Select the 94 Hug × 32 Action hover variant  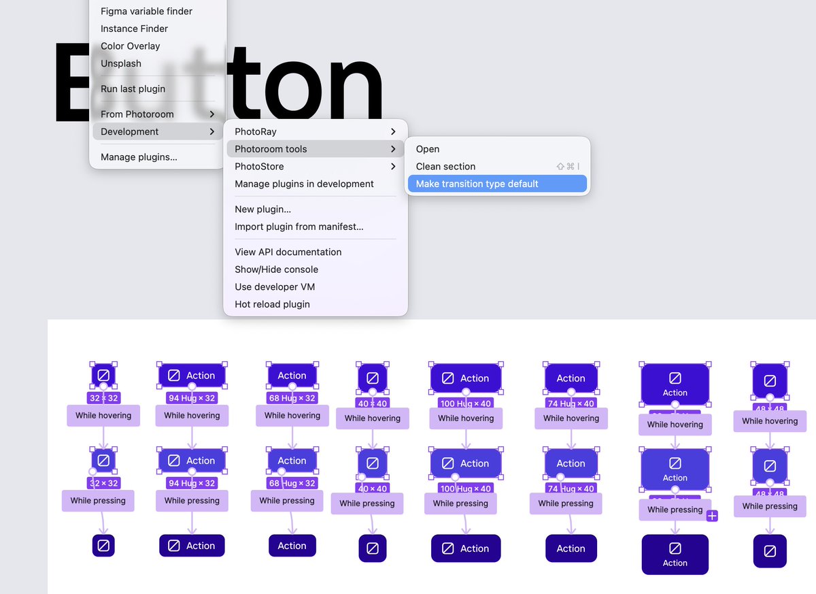(192, 460)
